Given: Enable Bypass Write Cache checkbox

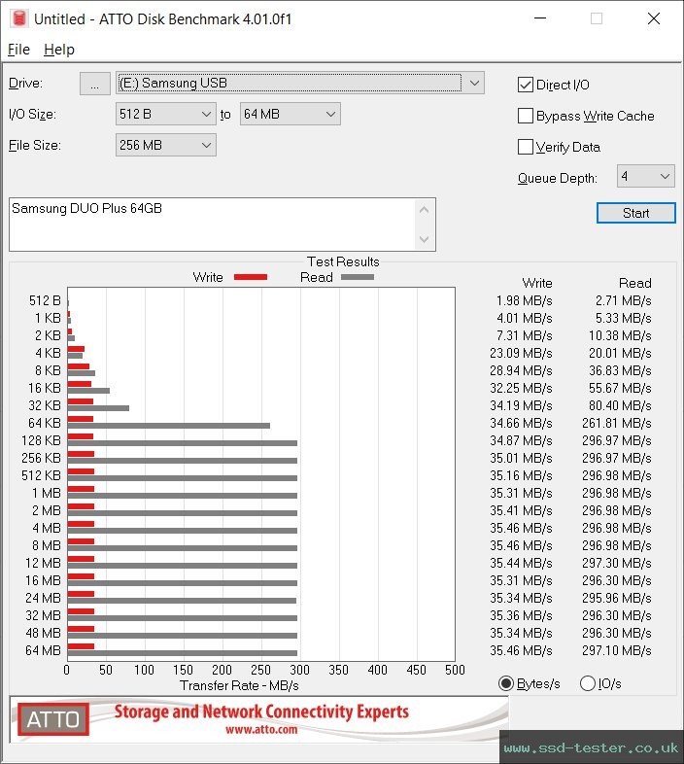Looking at the screenshot, I should tap(526, 116).
